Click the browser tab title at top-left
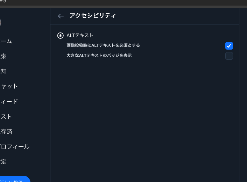This screenshot has height=182, width=247. pos(3,1)
